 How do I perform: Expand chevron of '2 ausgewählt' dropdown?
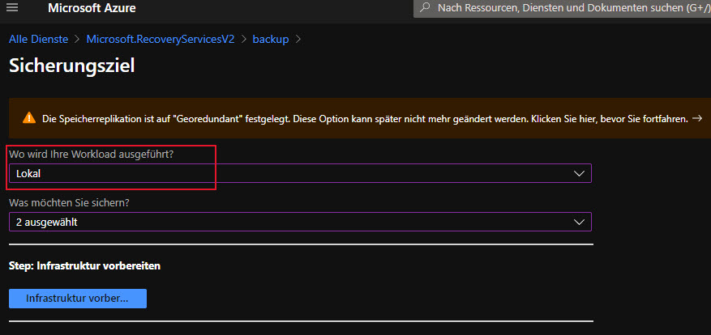(579, 222)
